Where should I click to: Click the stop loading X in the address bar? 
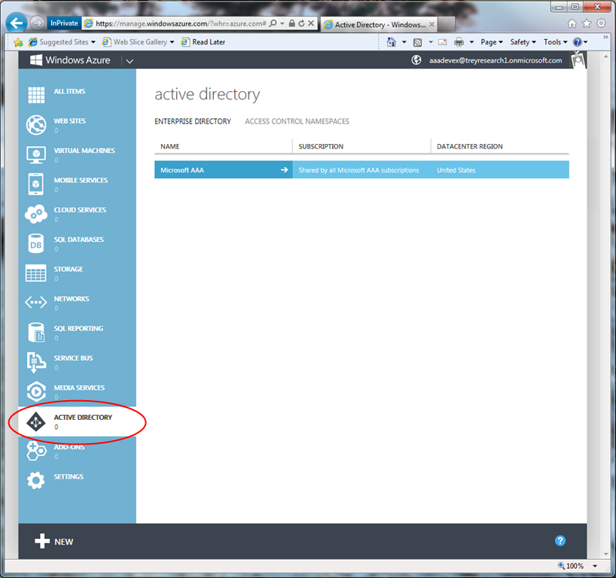(311, 23)
